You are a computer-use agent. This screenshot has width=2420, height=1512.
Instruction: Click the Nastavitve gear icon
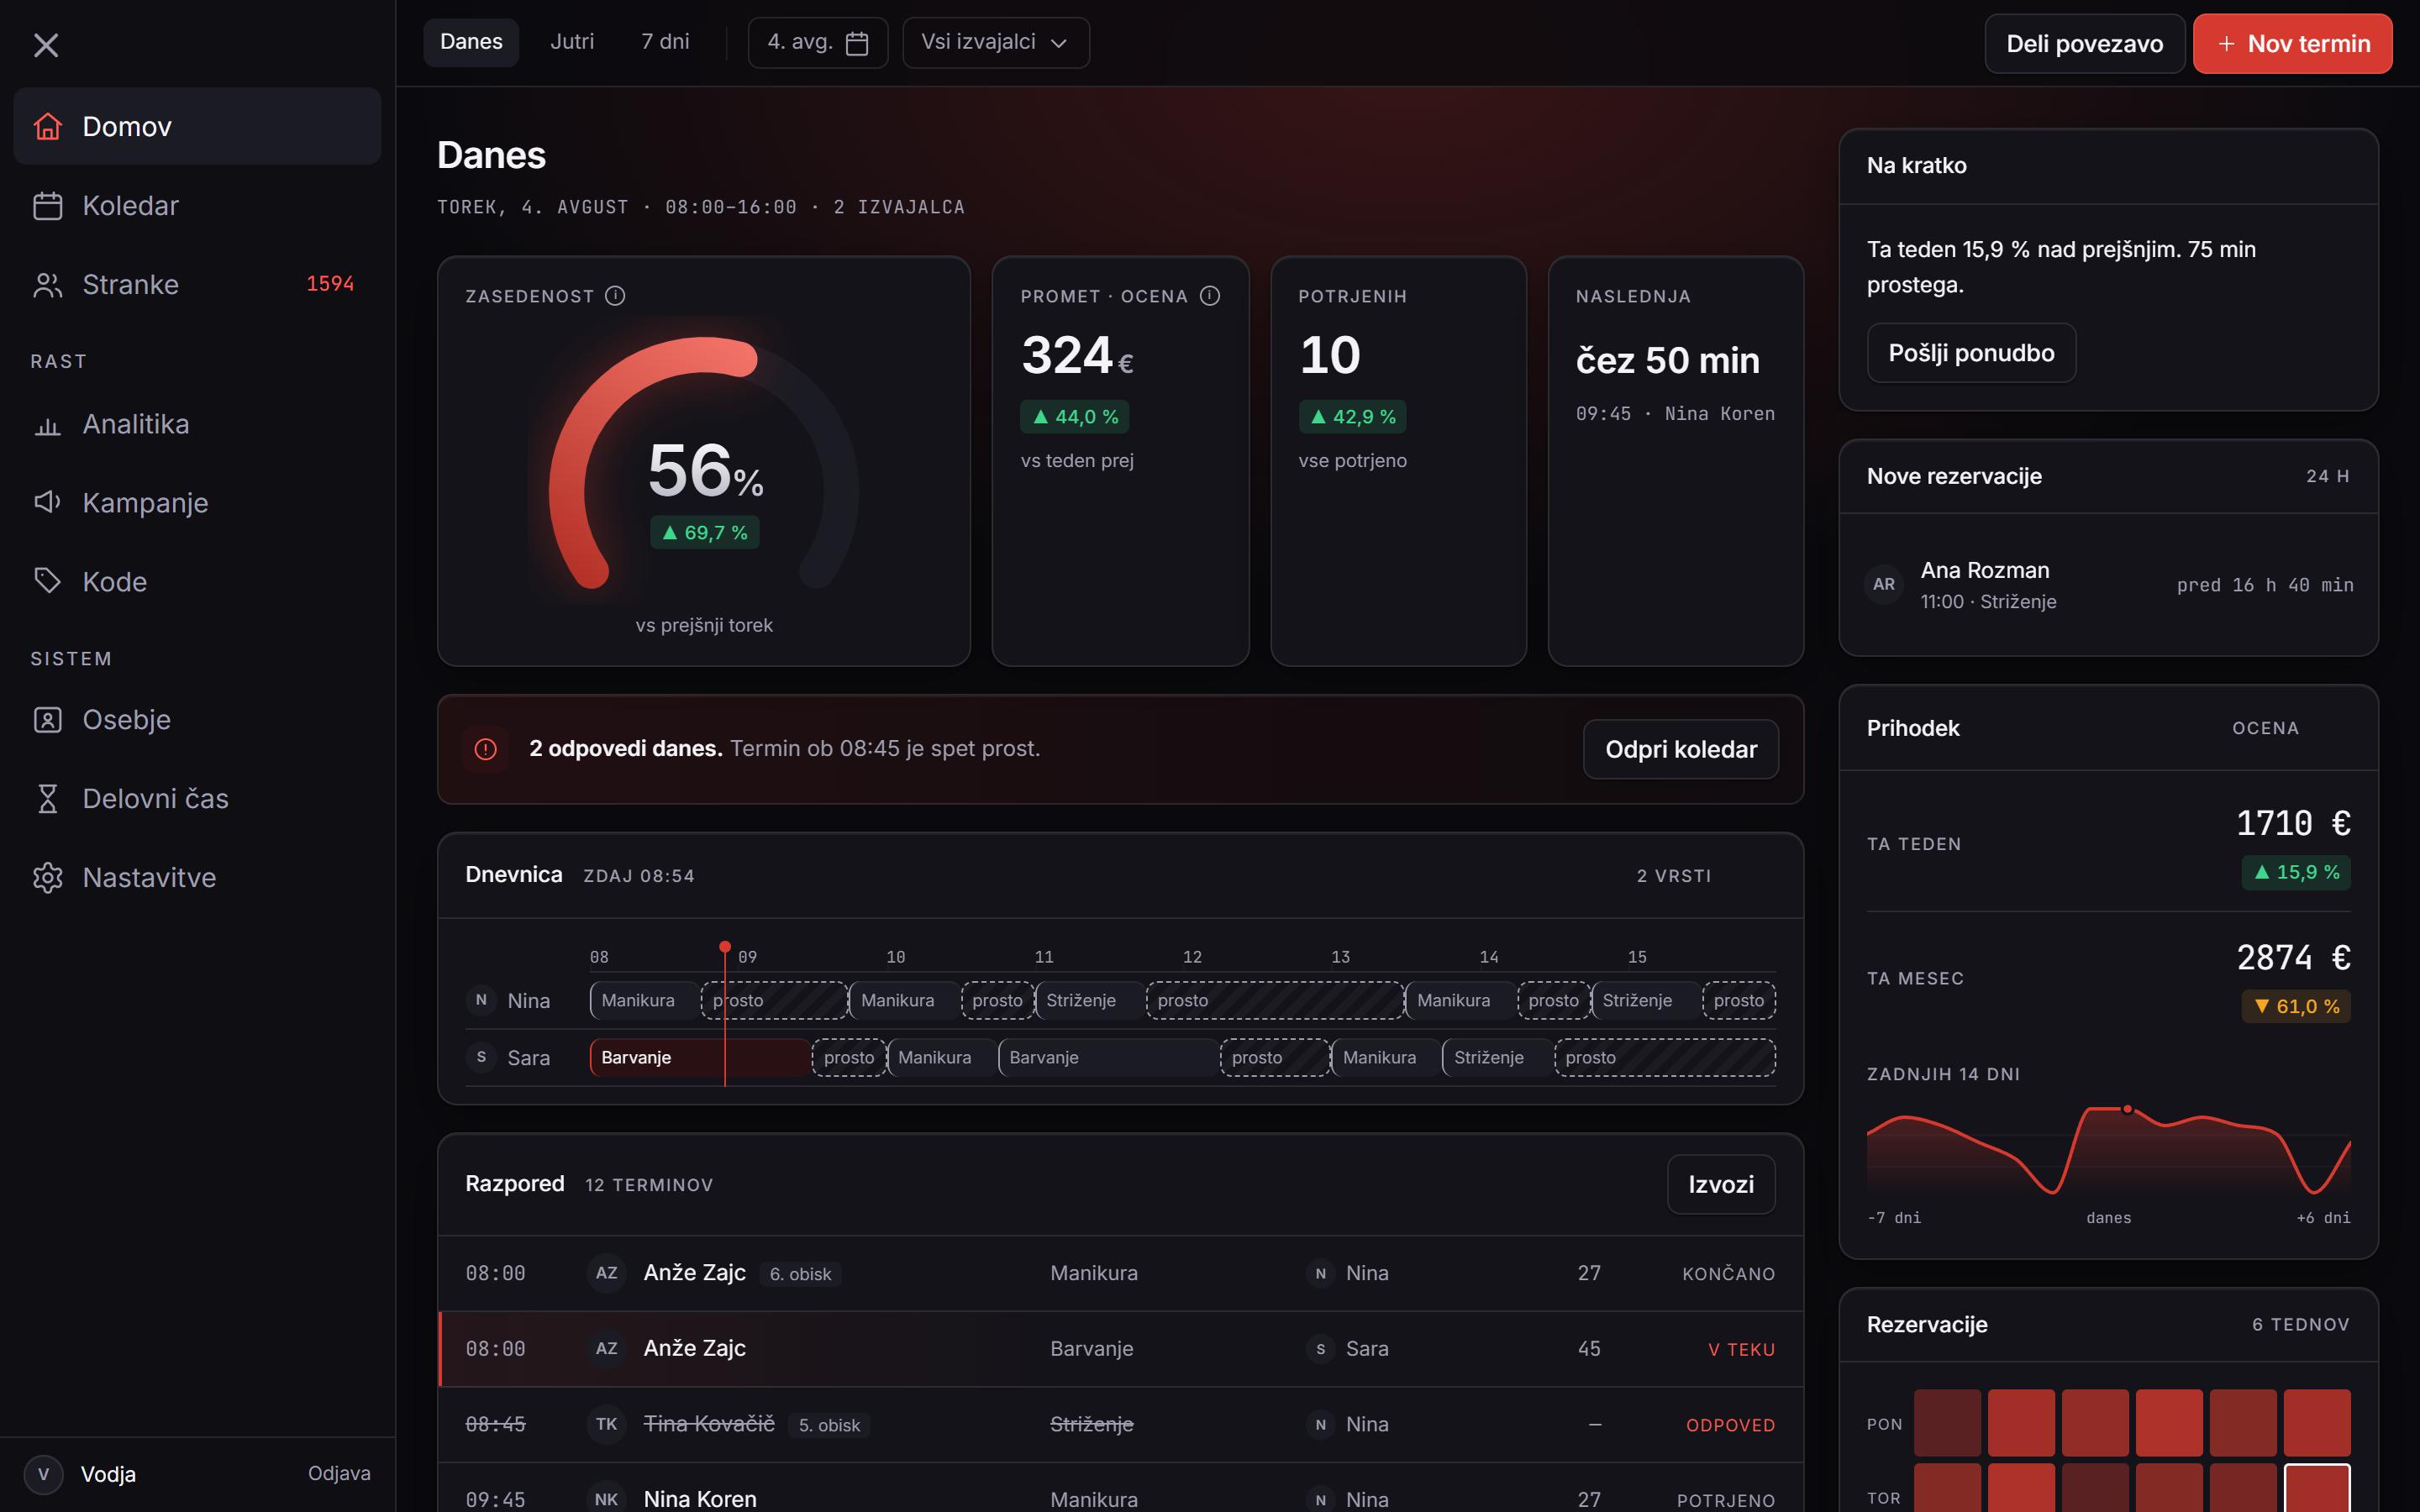pyautogui.click(x=47, y=877)
